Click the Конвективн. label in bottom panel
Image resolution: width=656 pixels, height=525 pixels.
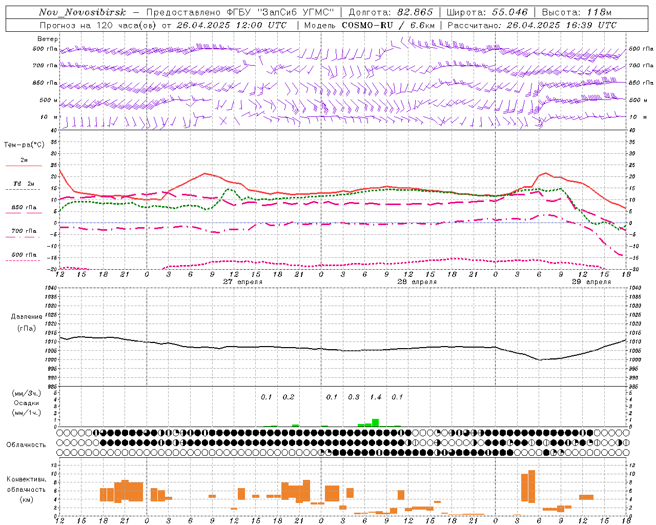(x=26, y=479)
